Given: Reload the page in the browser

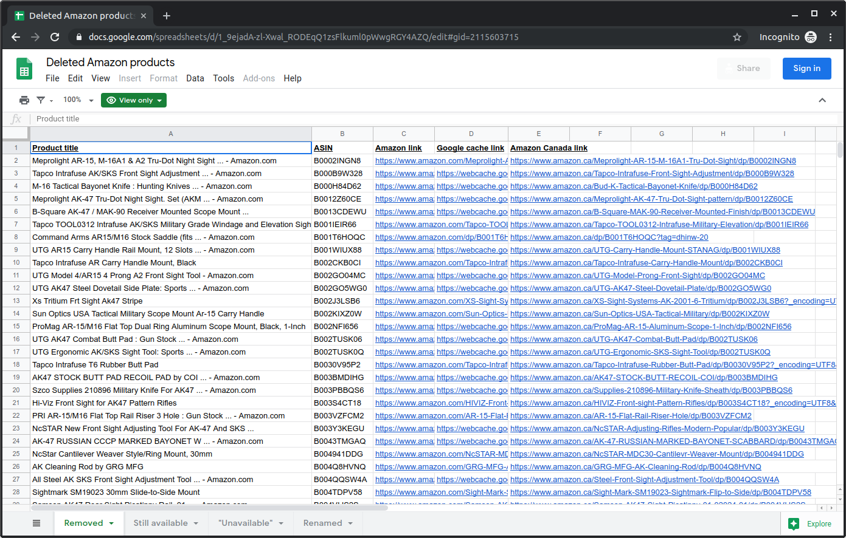Looking at the screenshot, I should point(55,37).
